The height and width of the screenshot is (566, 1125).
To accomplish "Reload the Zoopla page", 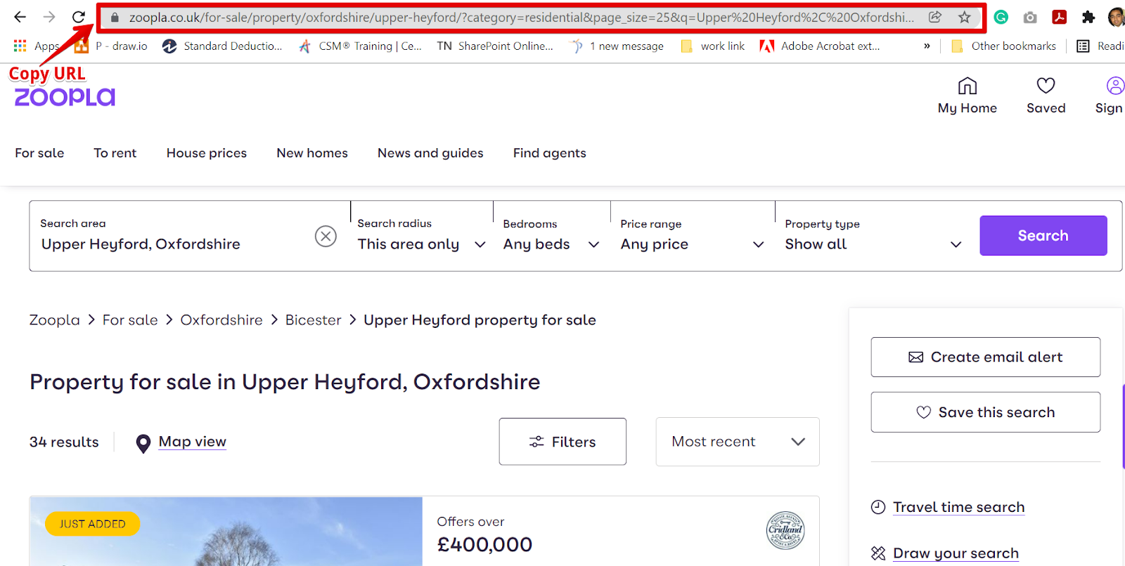I will point(79,17).
